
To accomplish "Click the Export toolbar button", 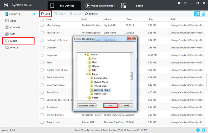I will (x=60, y=14).
